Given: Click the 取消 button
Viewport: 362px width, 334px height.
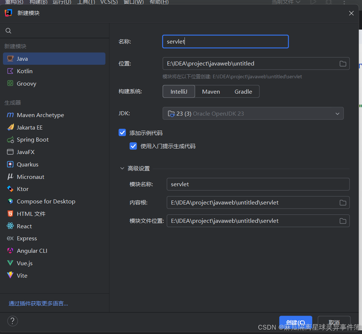Looking at the screenshot, I should pyautogui.click(x=334, y=322).
